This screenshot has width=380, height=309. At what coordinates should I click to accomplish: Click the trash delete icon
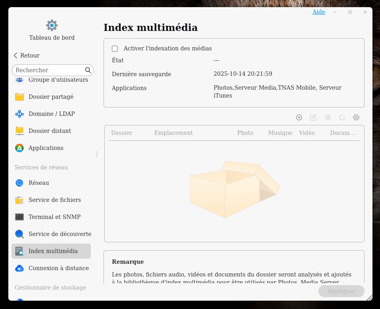(x=328, y=117)
